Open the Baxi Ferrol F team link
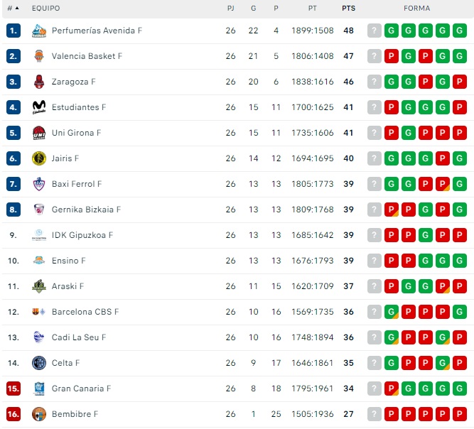Image resolution: width=474 pixels, height=429 pixels. [x=77, y=184]
